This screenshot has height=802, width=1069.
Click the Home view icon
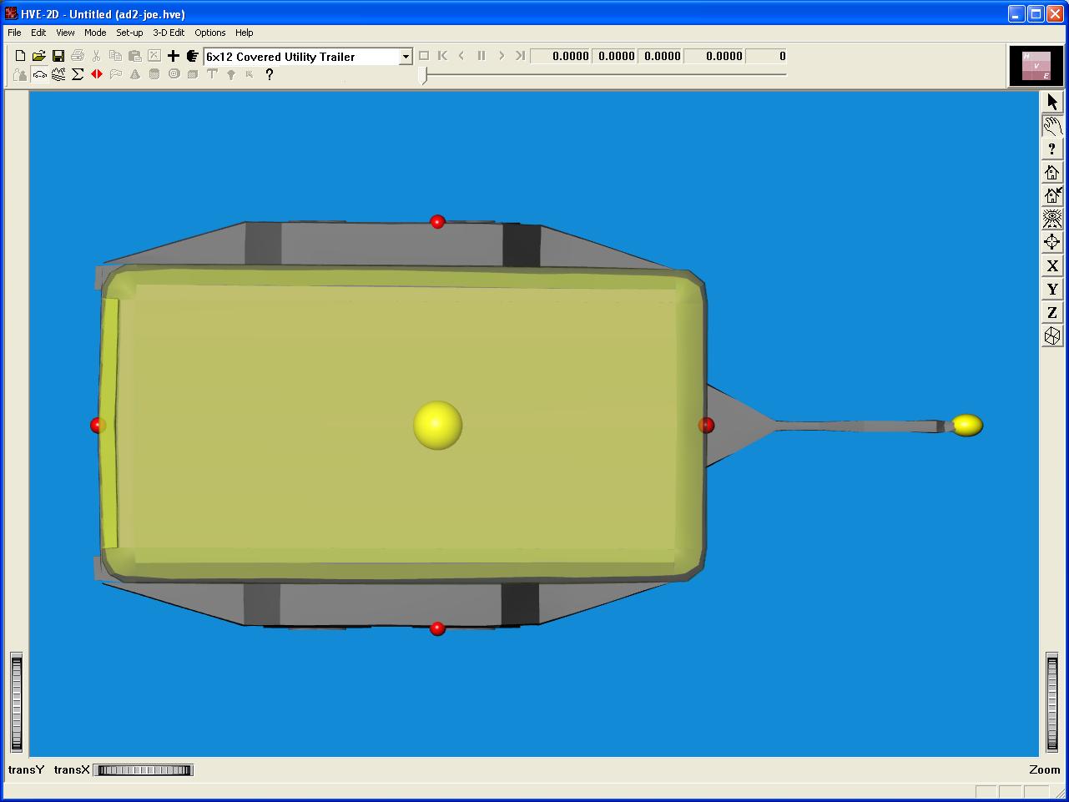click(1051, 172)
